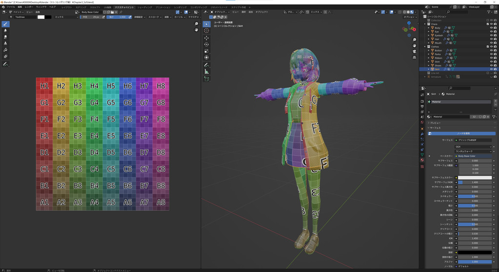Select the Smear brush tool
This screenshot has width=499, height=272.
[x=5, y=37]
